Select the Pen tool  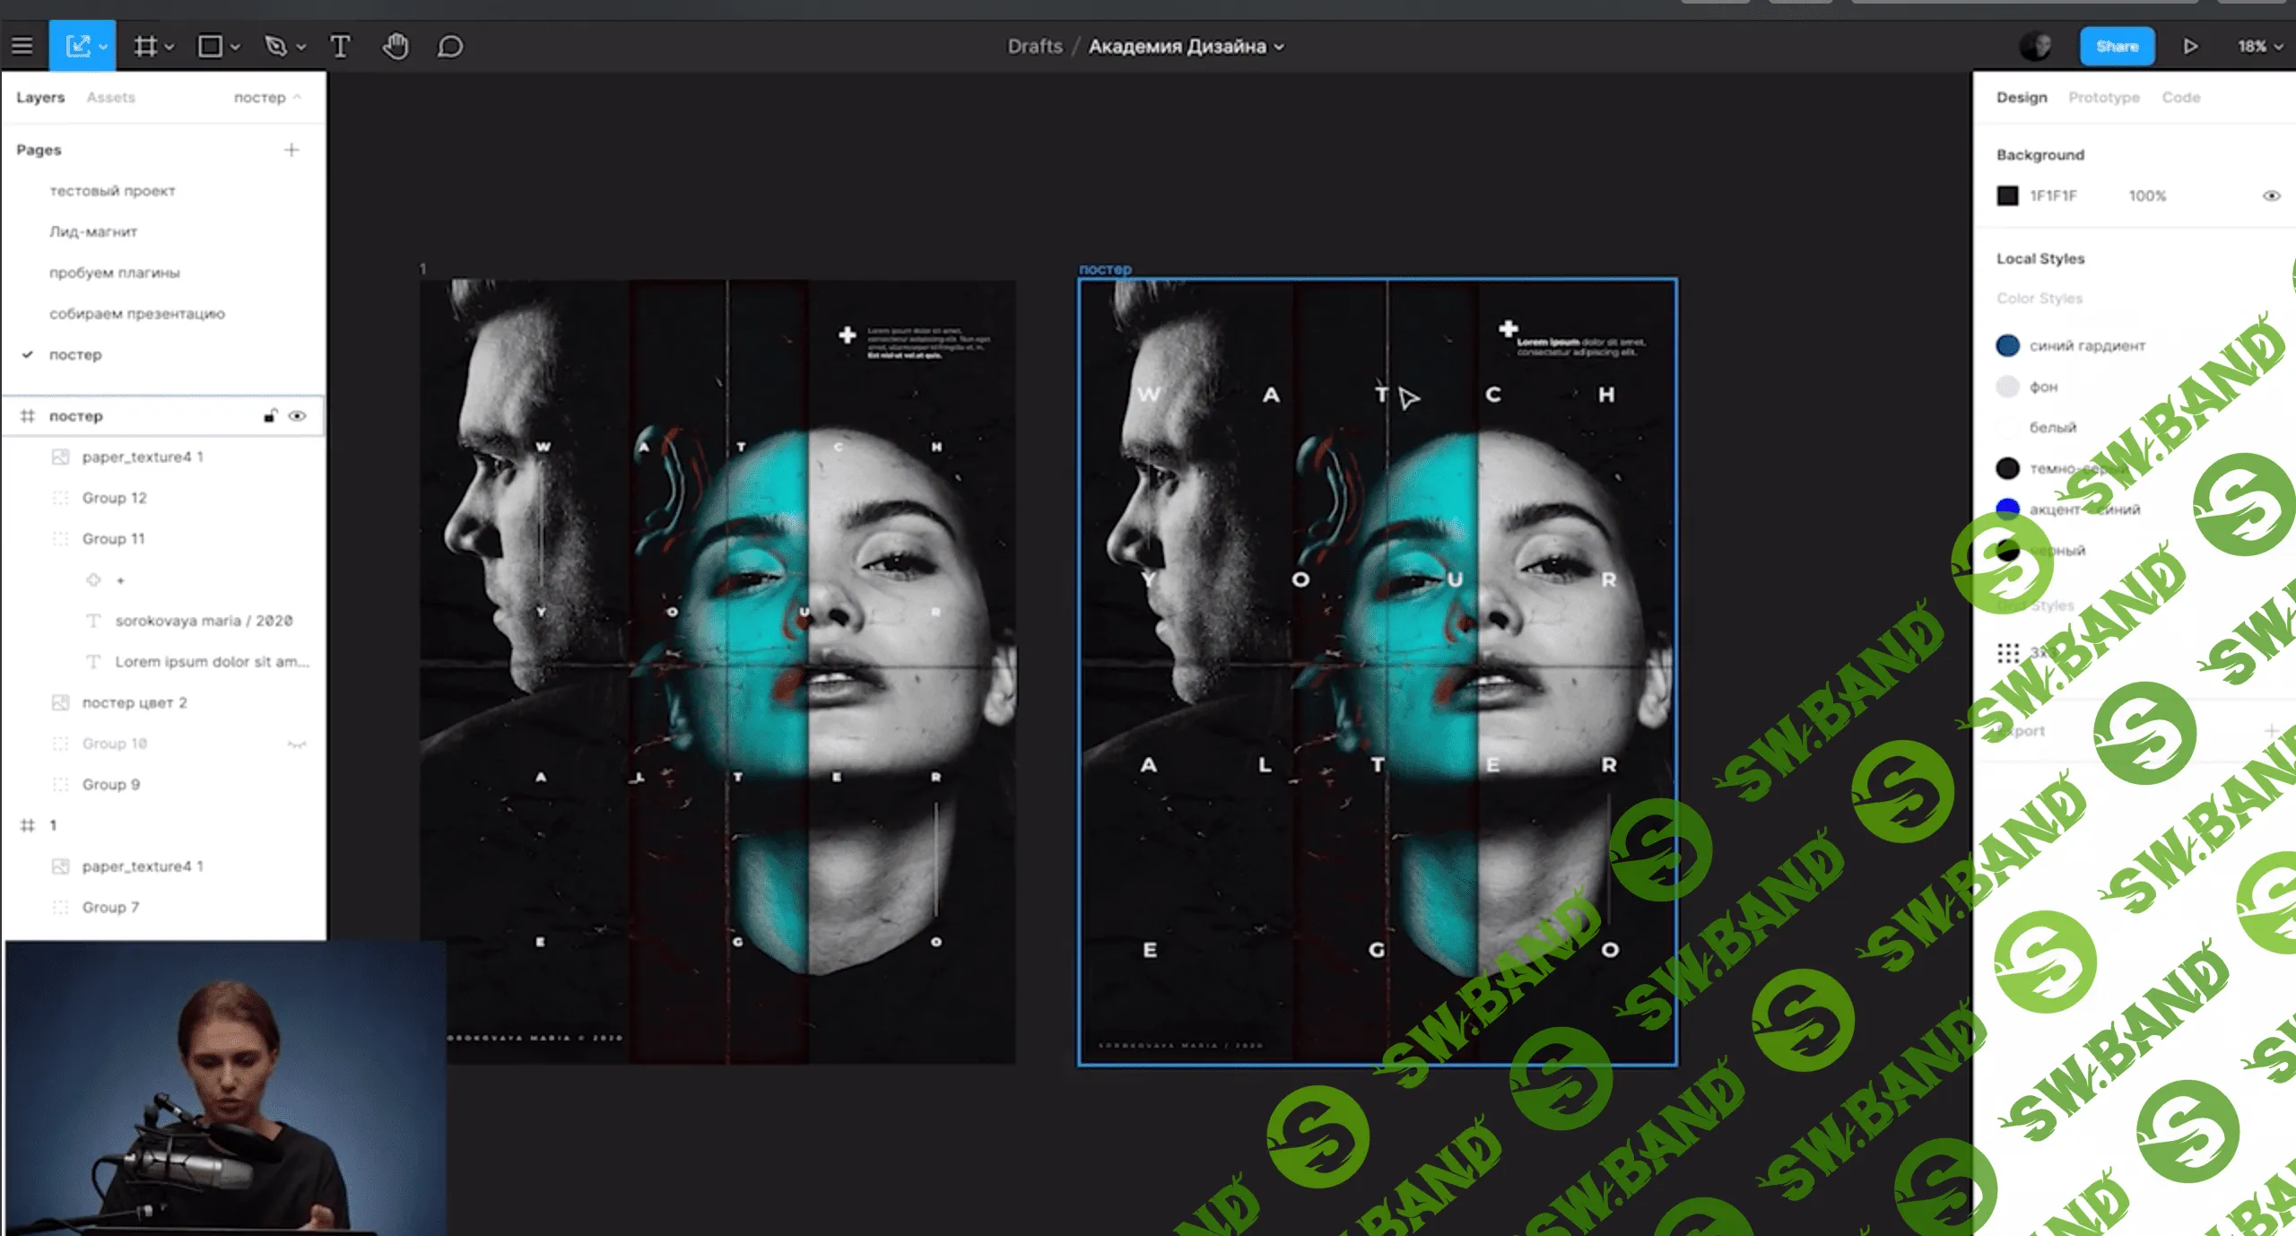pos(276,46)
